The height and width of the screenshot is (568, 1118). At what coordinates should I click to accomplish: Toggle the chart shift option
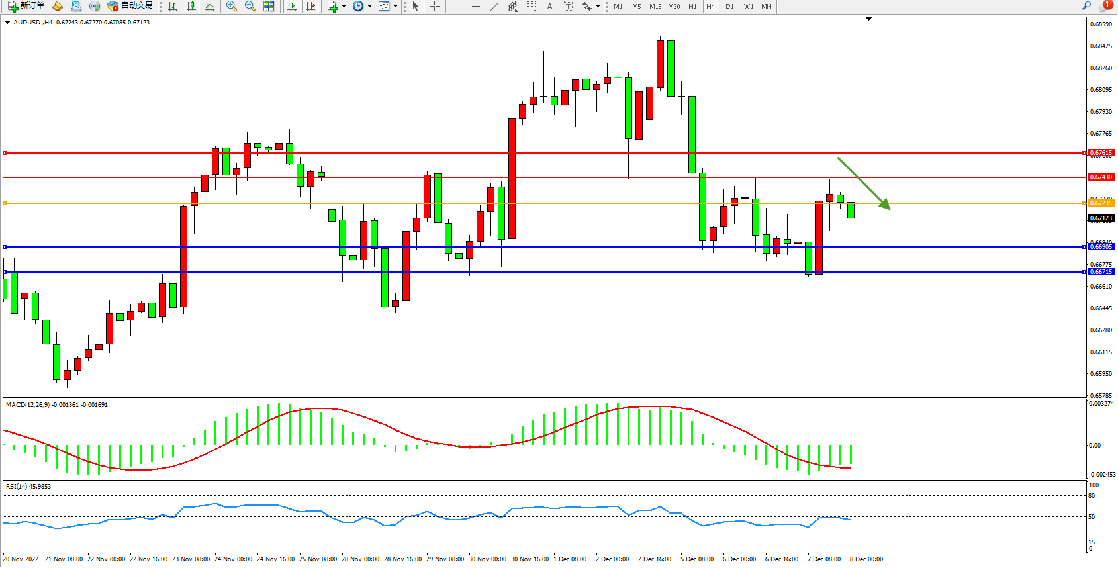click(x=310, y=6)
